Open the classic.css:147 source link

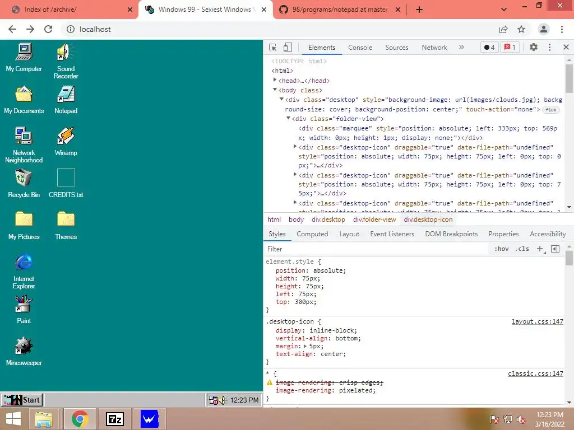coord(535,373)
